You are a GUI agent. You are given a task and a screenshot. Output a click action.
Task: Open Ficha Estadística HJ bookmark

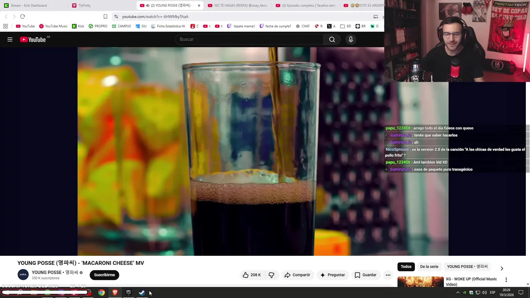tap(168, 26)
